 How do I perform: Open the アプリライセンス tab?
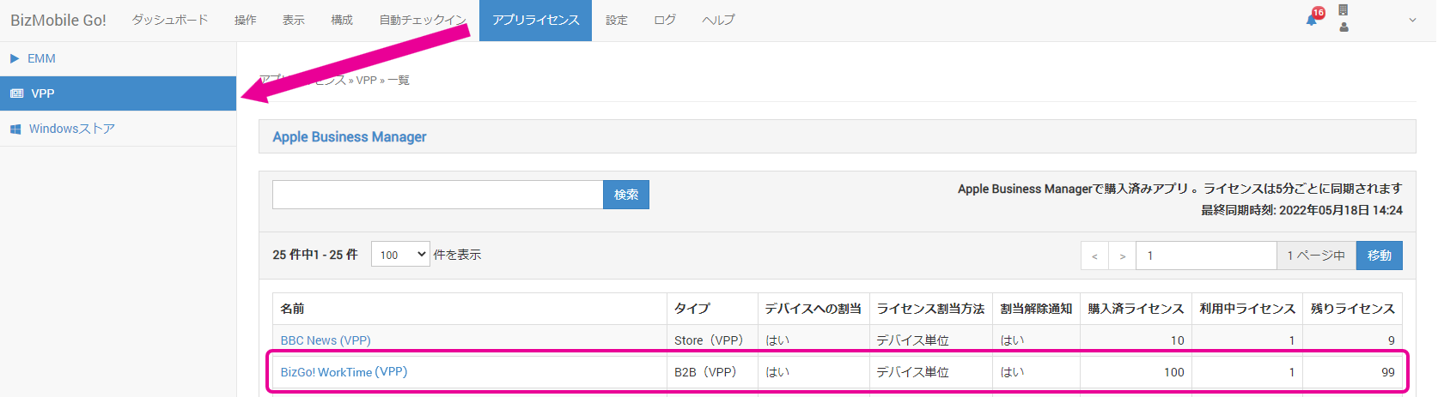pyautogui.click(x=535, y=21)
